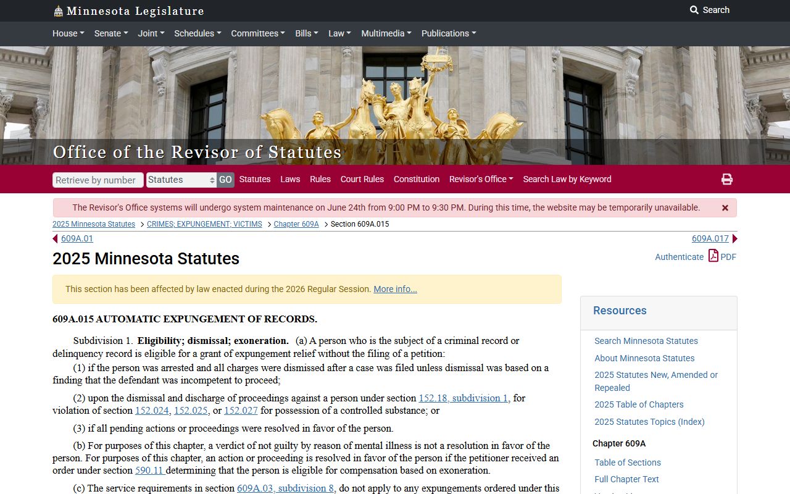790x494 pixels.
Task: Open the Committees dropdown
Action: (258, 33)
